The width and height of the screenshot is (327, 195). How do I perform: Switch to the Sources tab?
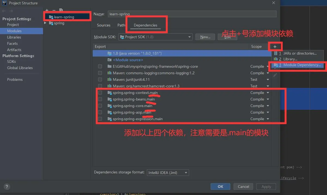(x=104, y=25)
